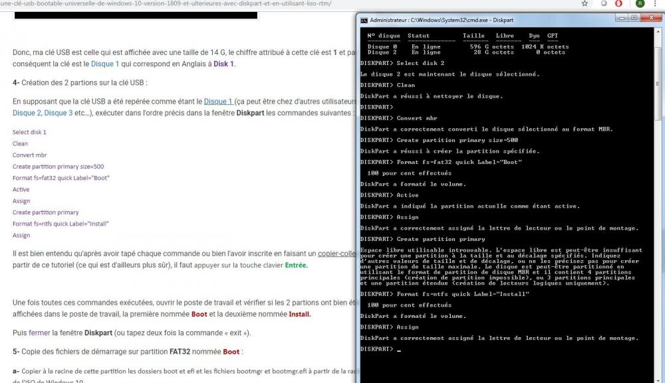Open the Disque 3 link
Viewport: 665px width, 383px height.
(58, 113)
